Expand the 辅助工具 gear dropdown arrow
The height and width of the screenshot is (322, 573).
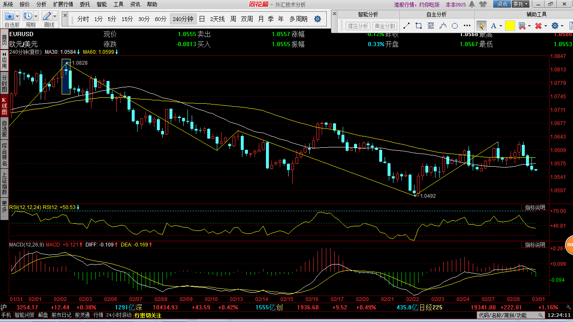tap(563, 26)
